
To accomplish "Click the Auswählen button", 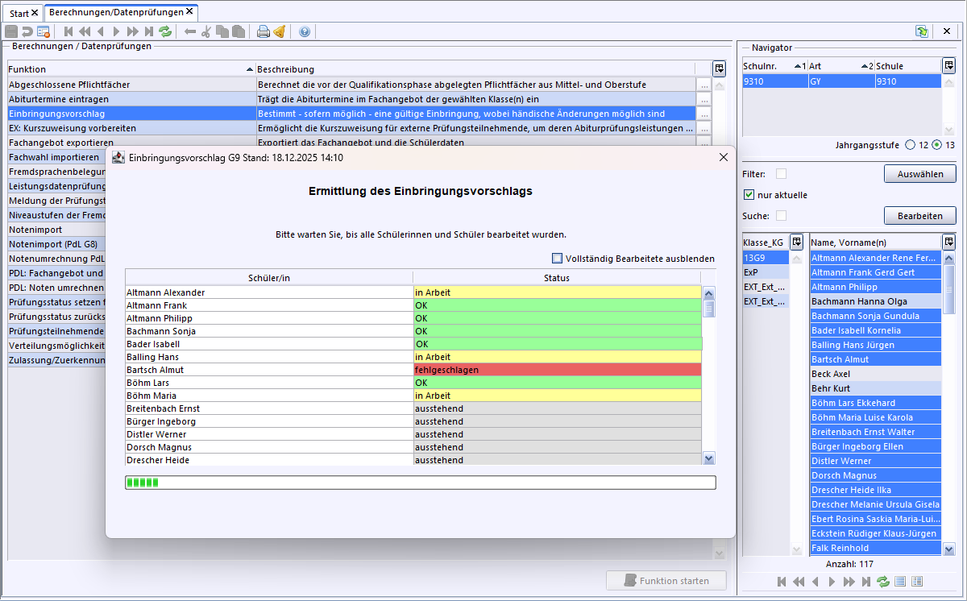I will click(x=919, y=174).
